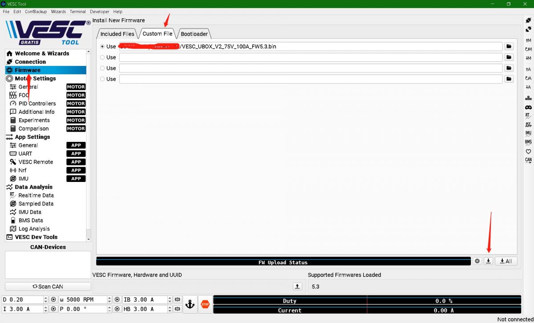Click brake button next to IB 3.00 A
Screen dimensions: 534x323
[x=177, y=299]
